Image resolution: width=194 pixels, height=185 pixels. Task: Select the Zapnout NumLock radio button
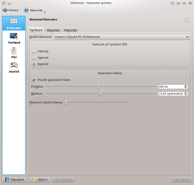tap(34, 51)
